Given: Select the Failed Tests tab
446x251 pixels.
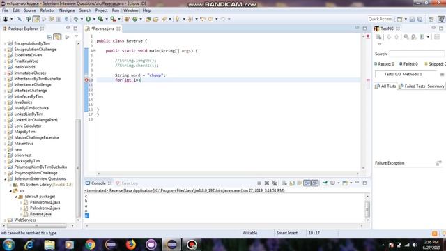Looking at the screenshot, I should coord(412,86).
